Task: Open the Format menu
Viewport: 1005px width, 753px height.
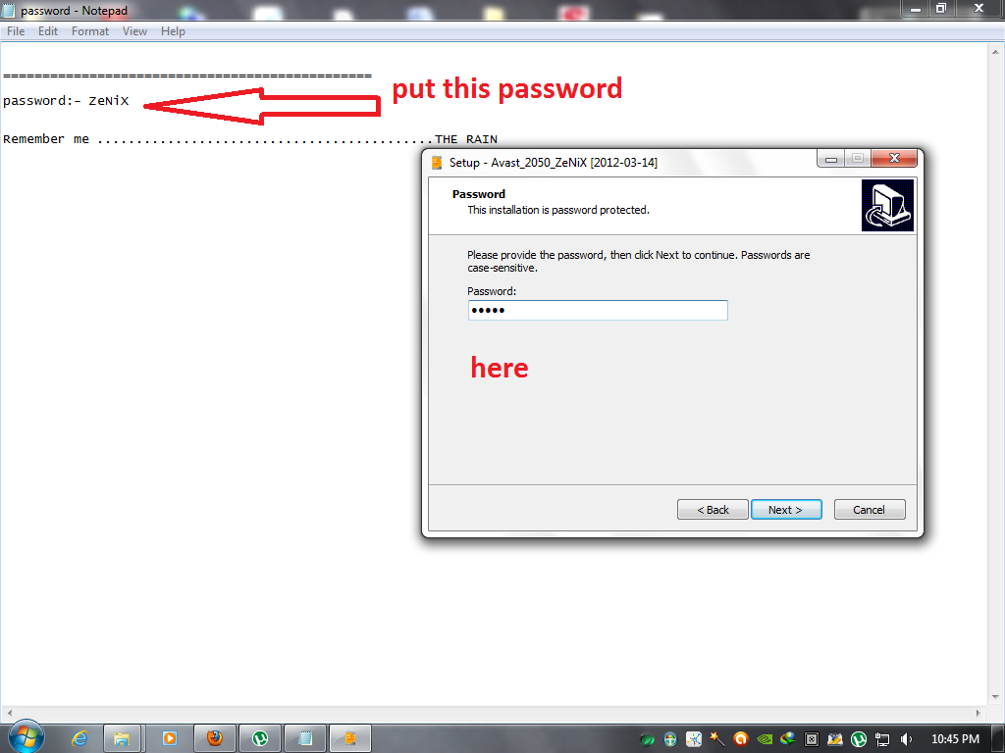Action: pos(89,31)
